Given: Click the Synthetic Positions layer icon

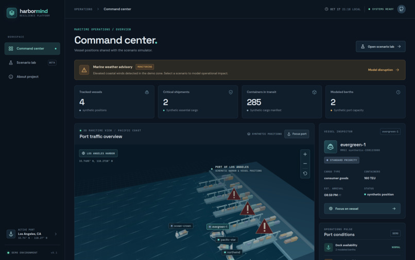Looking at the screenshot, I should tap(249, 134).
